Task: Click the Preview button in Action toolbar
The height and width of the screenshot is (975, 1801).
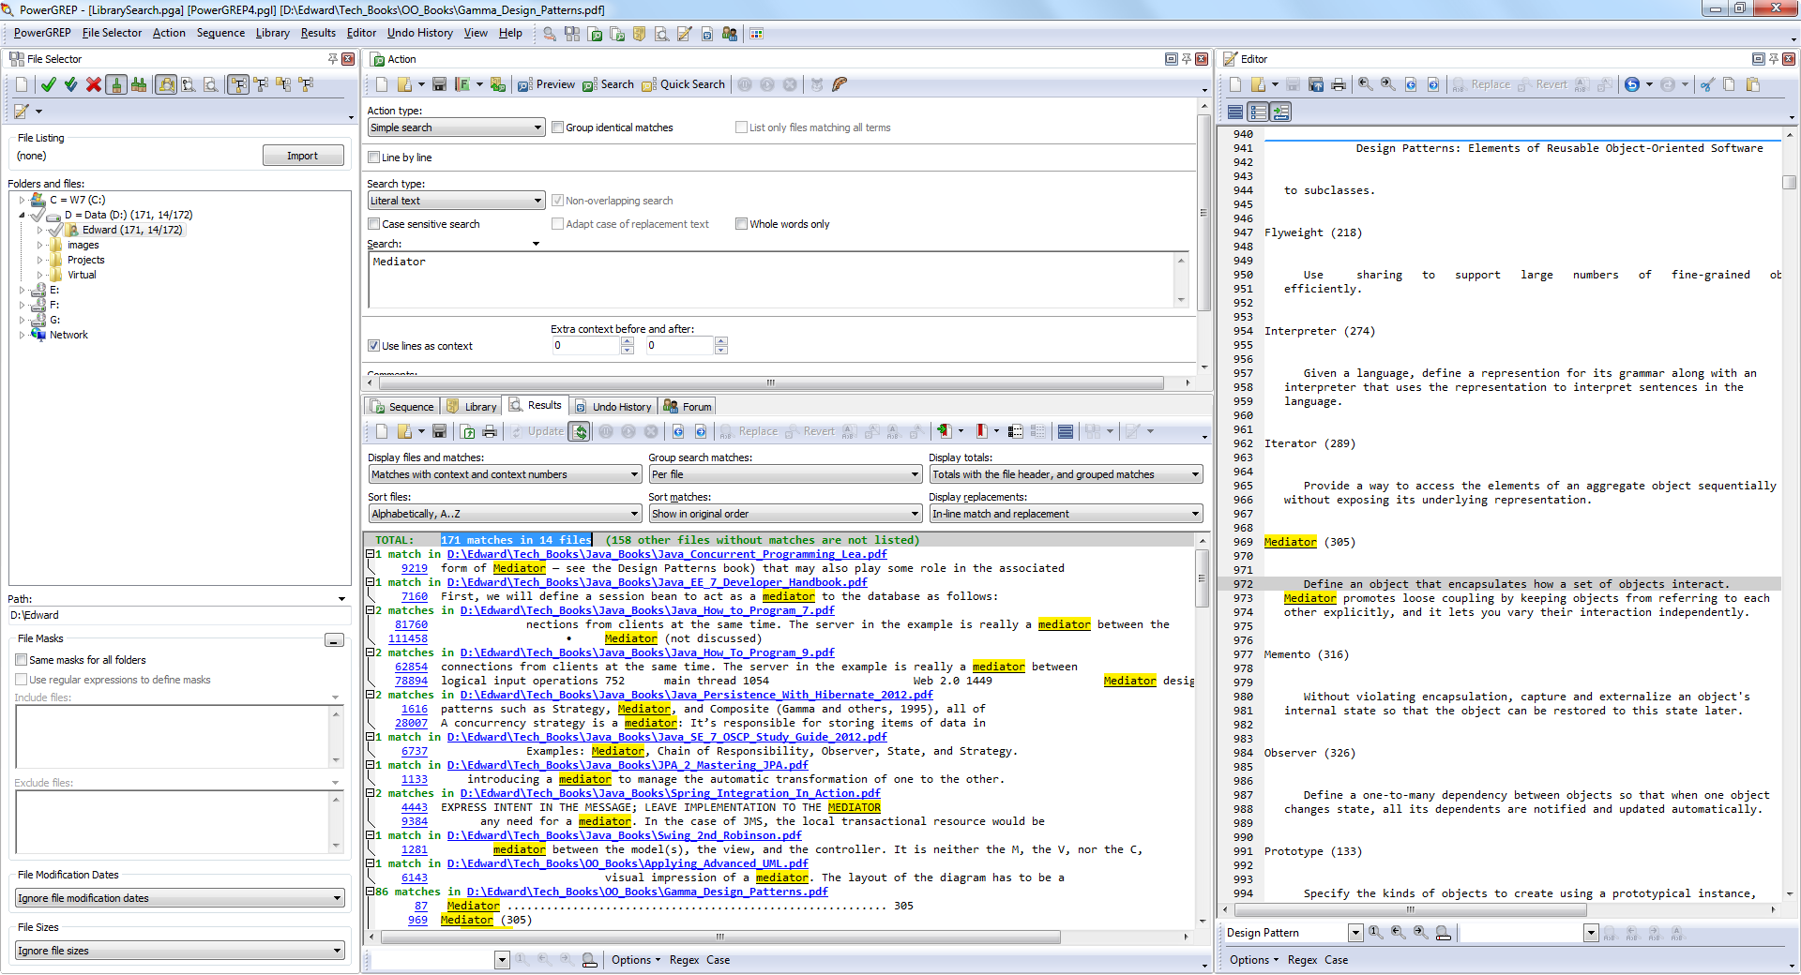Action: (546, 84)
